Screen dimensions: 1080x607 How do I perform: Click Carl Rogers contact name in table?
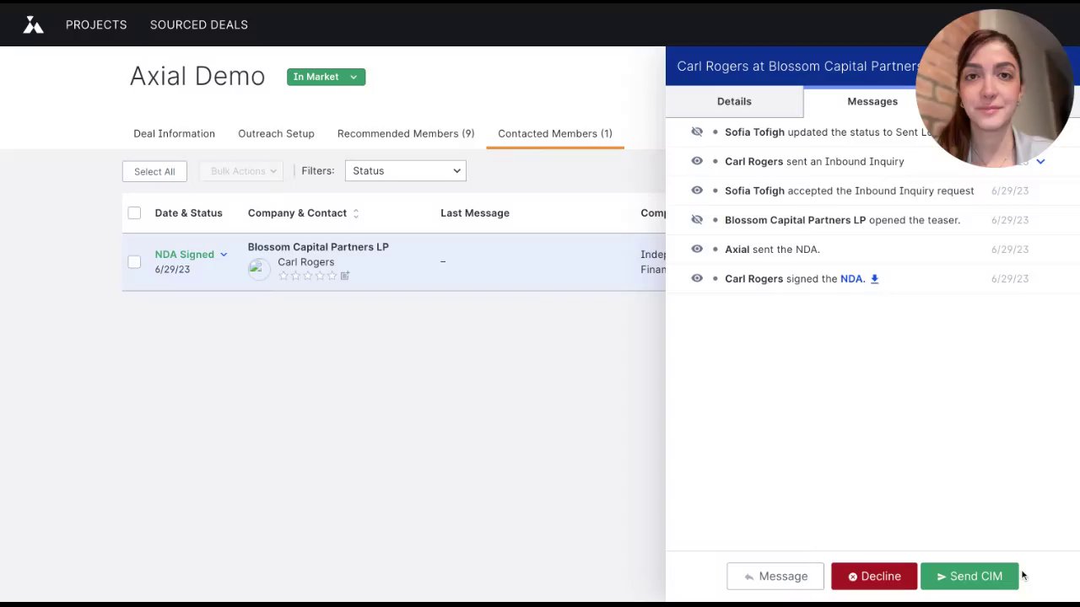click(305, 262)
